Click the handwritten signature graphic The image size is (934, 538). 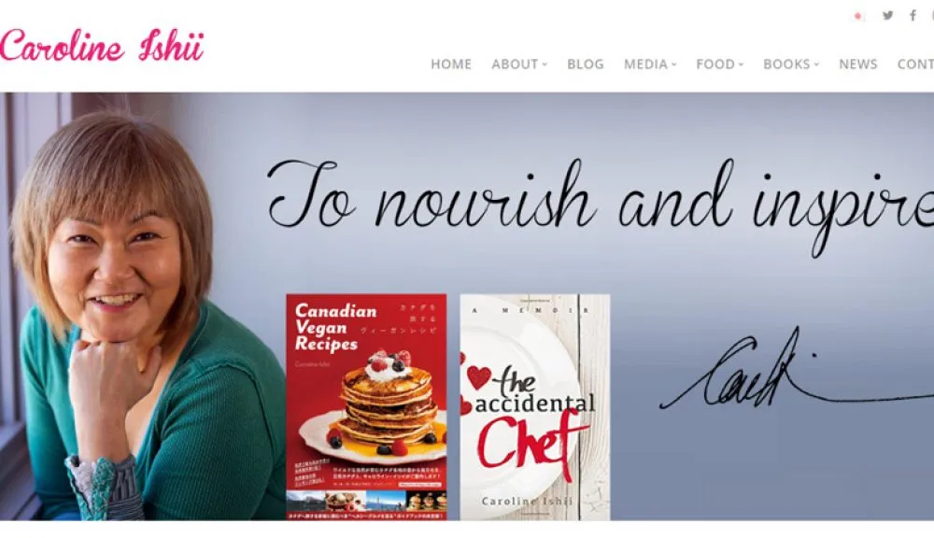click(x=797, y=370)
